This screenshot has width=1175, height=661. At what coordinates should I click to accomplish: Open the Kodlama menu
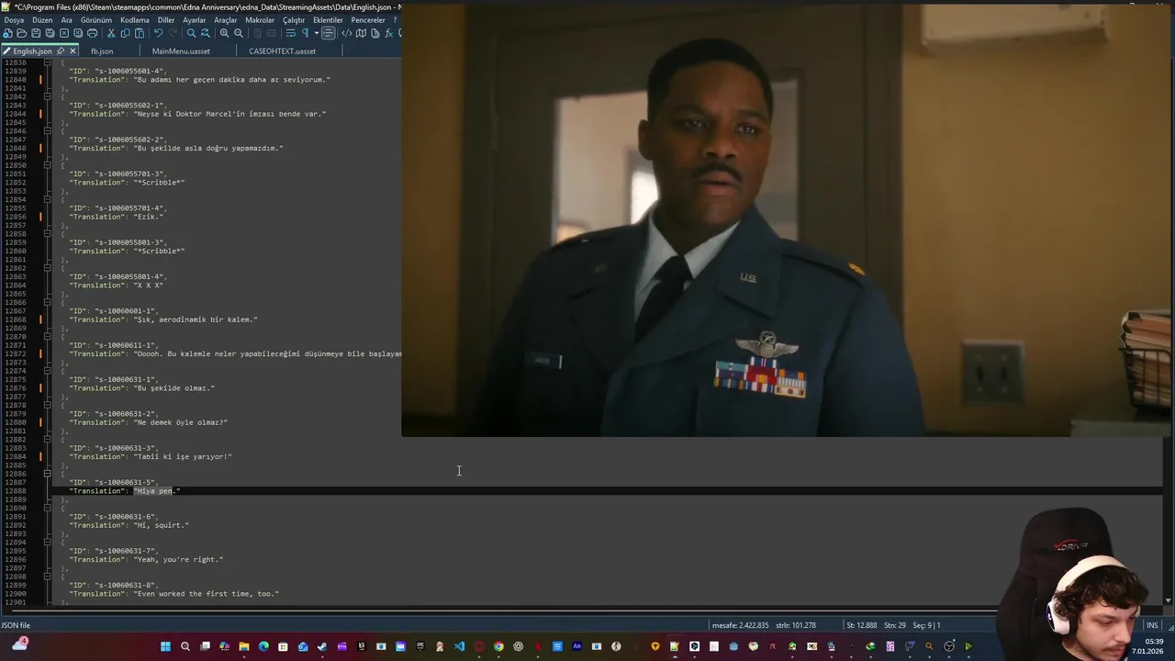point(135,20)
